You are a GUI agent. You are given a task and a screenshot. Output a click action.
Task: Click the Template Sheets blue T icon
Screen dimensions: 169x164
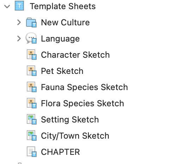tap(19, 6)
